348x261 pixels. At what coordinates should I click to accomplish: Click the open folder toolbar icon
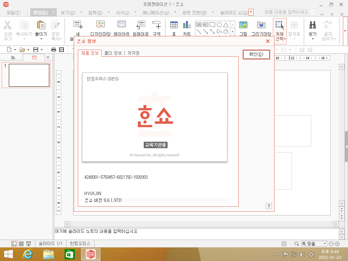(22, 50)
